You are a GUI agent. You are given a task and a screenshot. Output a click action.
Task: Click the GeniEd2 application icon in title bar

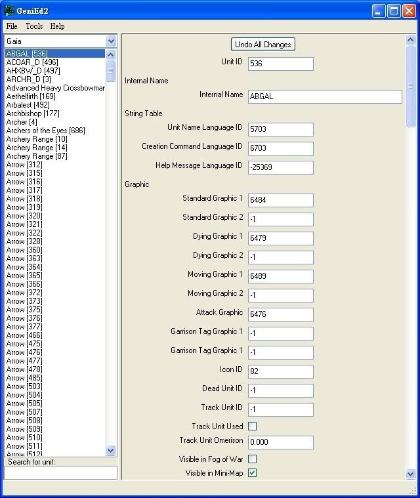[x=9, y=10]
